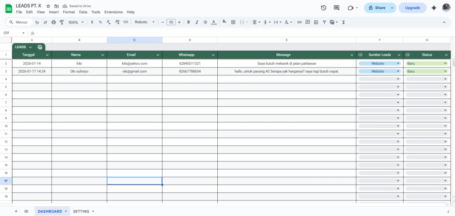Open the borders tool
455x216 pixels.
pyautogui.click(x=233, y=22)
